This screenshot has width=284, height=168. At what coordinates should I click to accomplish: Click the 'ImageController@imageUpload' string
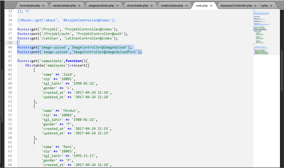[98, 47]
